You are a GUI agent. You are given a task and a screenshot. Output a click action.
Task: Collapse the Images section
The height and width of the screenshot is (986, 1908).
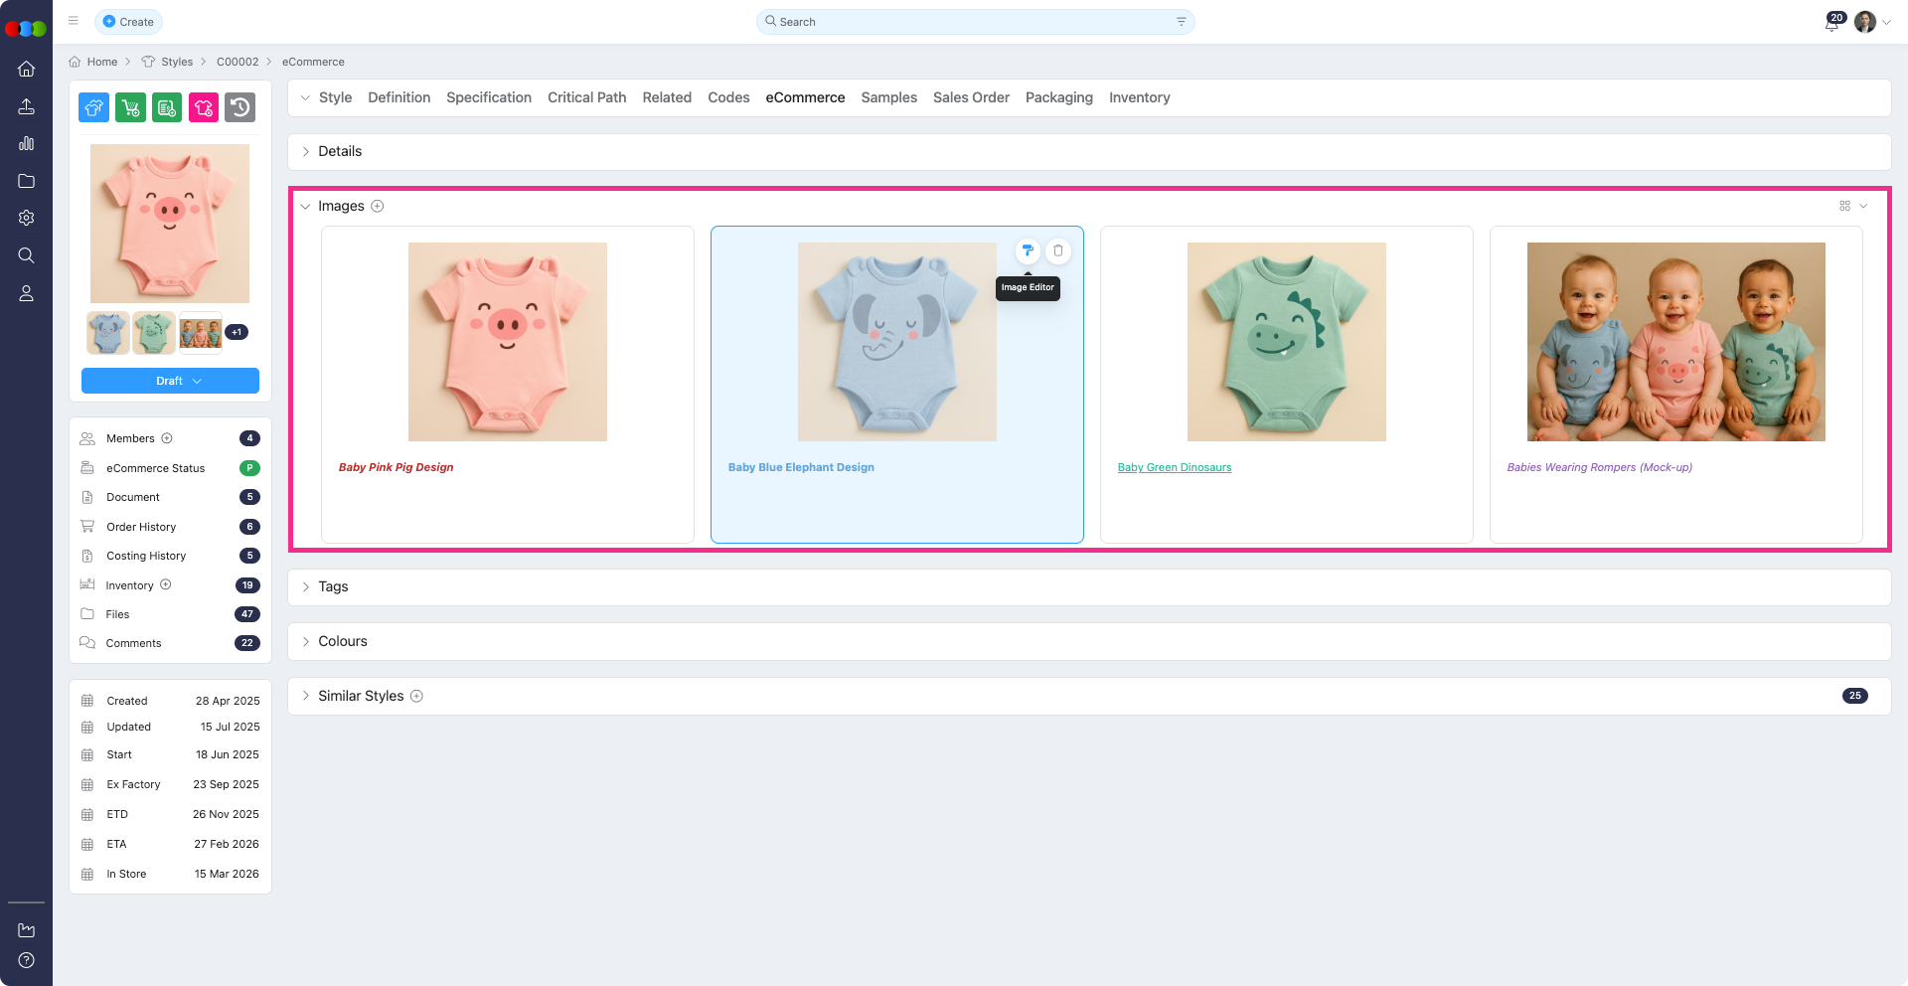click(x=305, y=207)
